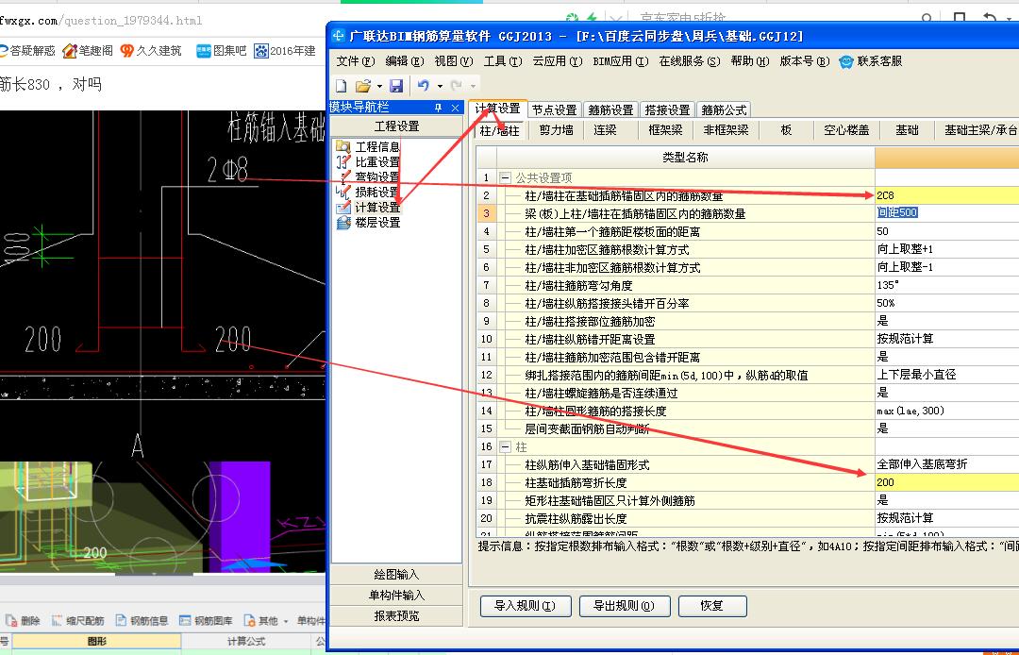
Task: Select the 空心楼盖 component tab
Action: (x=846, y=130)
